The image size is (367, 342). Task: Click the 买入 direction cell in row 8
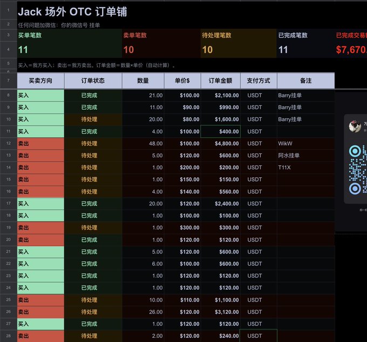click(x=40, y=95)
